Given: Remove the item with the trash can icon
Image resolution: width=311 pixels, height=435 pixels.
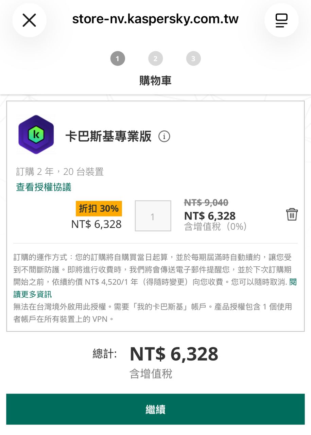Looking at the screenshot, I should (292, 215).
